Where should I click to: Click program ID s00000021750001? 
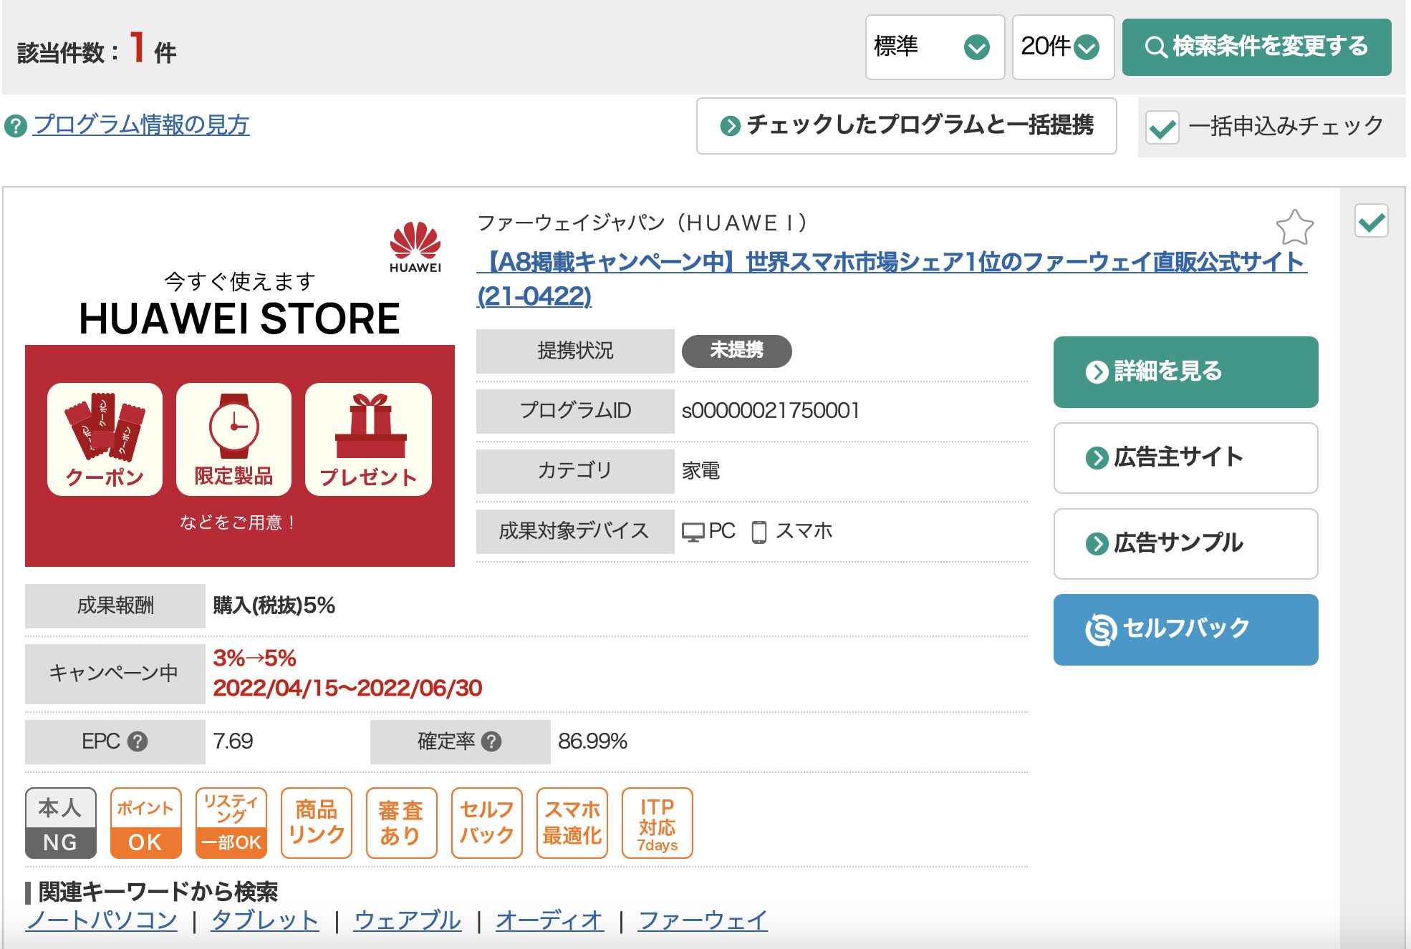tap(771, 411)
